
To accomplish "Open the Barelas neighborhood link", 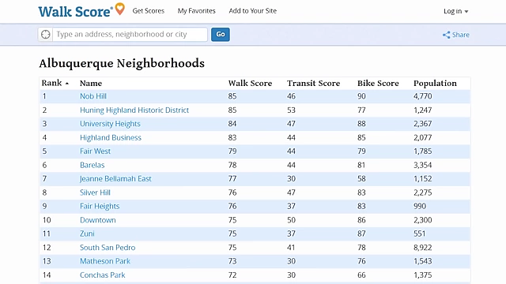I will coord(93,165).
